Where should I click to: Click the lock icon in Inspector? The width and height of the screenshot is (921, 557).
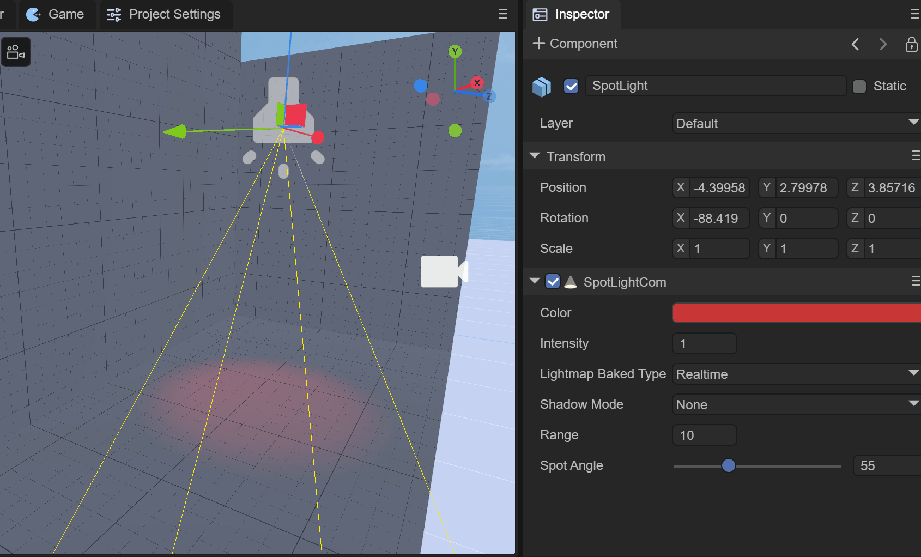pyautogui.click(x=911, y=44)
